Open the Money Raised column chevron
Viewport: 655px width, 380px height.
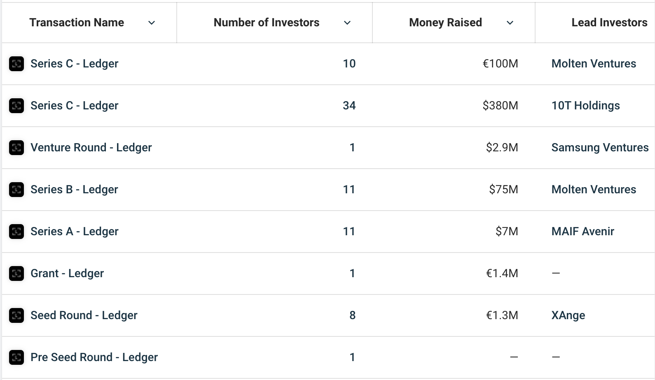click(510, 23)
